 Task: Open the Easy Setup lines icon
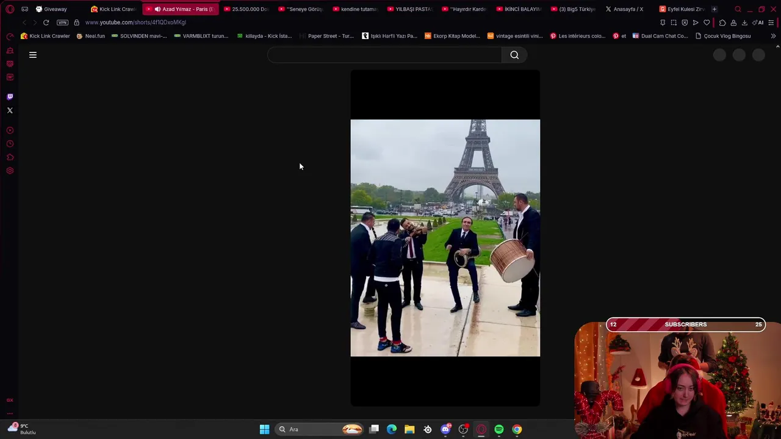coord(771,23)
